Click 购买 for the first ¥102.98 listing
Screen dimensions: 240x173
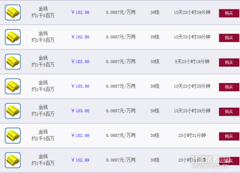[x=229, y=13]
